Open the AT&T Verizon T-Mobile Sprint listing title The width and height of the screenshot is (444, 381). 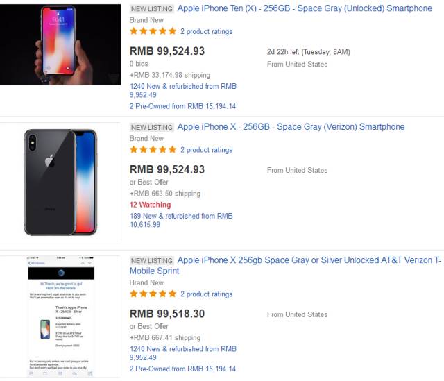tap(309, 261)
